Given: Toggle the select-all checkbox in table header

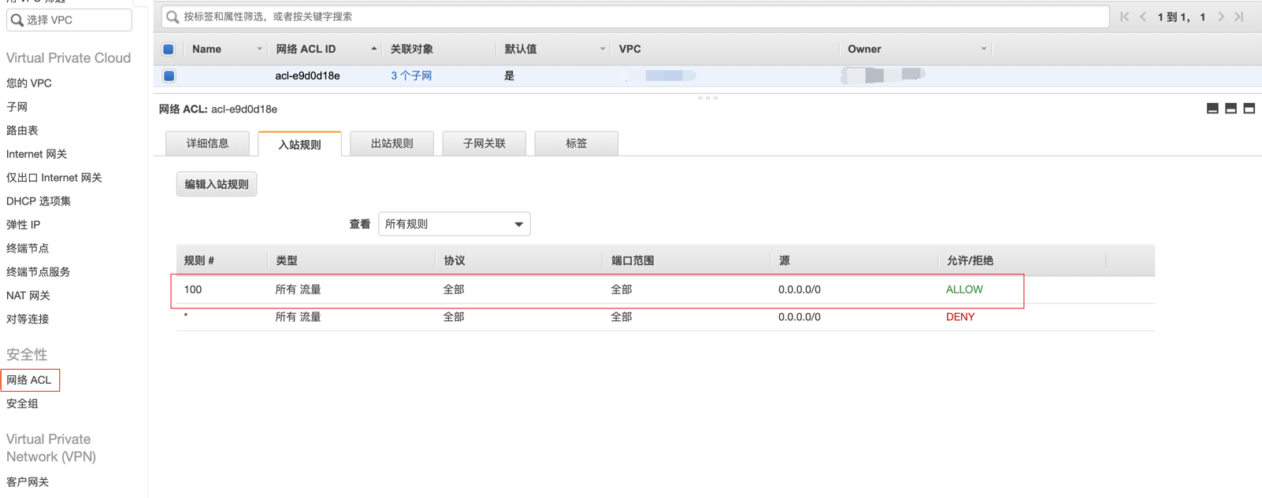Looking at the screenshot, I should pyautogui.click(x=169, y=49).
